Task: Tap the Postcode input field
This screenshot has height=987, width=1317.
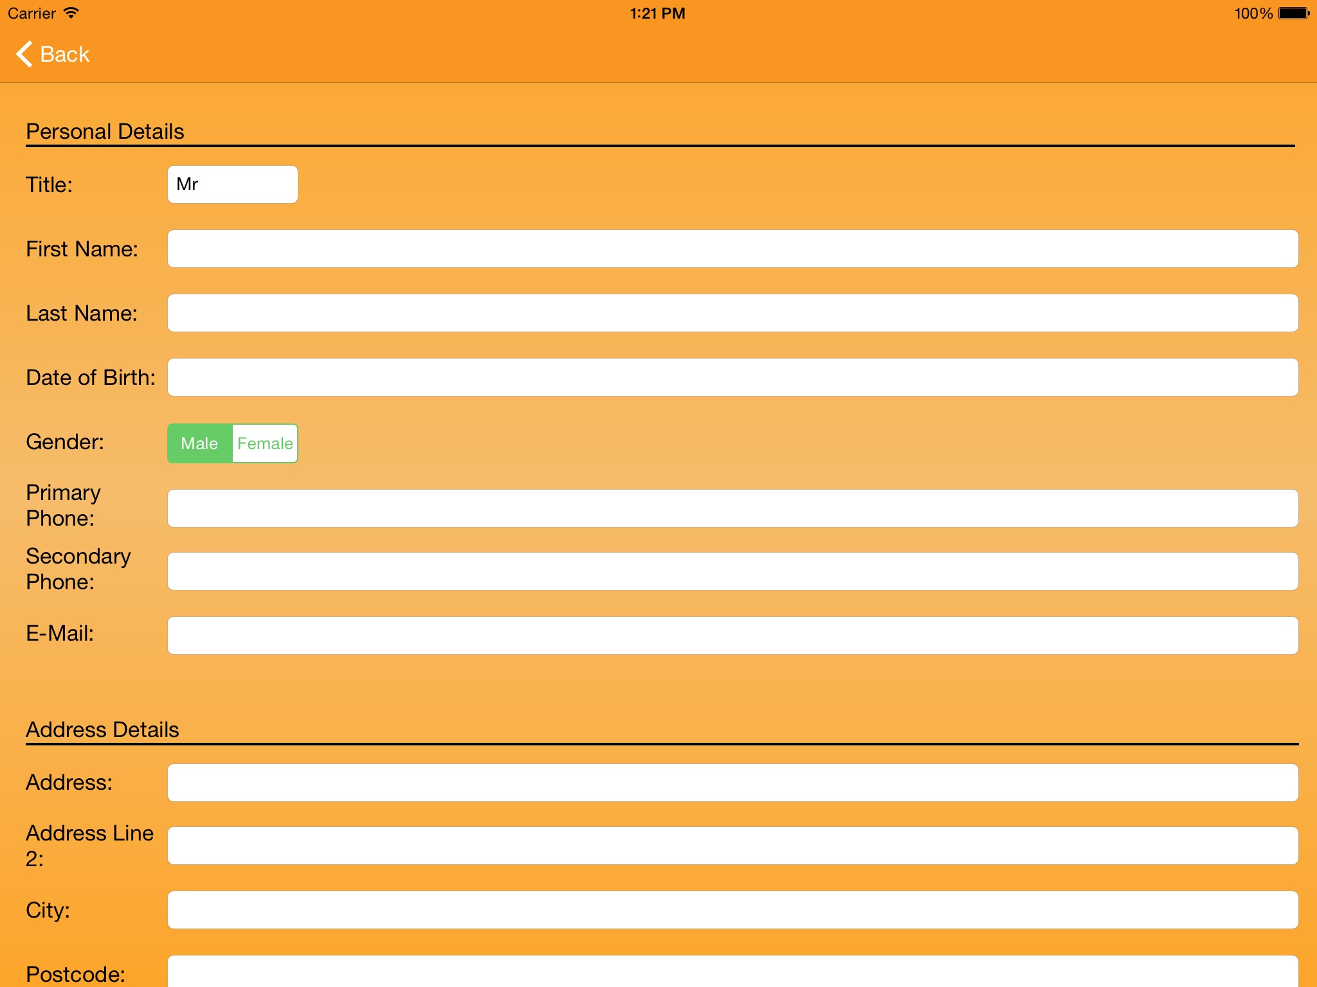Action: 732,972
